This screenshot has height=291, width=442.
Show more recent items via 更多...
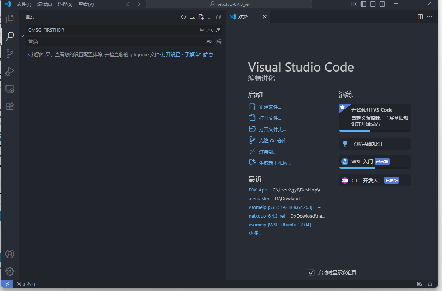pyautogui.click(x=255, y=233)
